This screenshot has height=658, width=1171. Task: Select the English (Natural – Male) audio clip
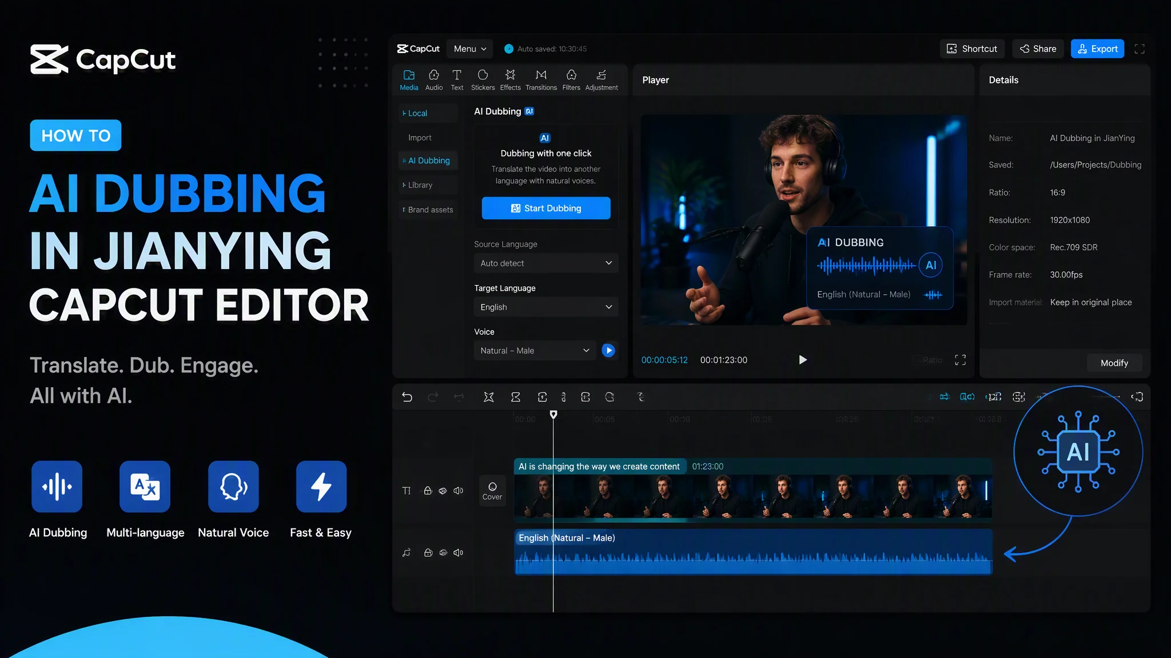[753, 552]
